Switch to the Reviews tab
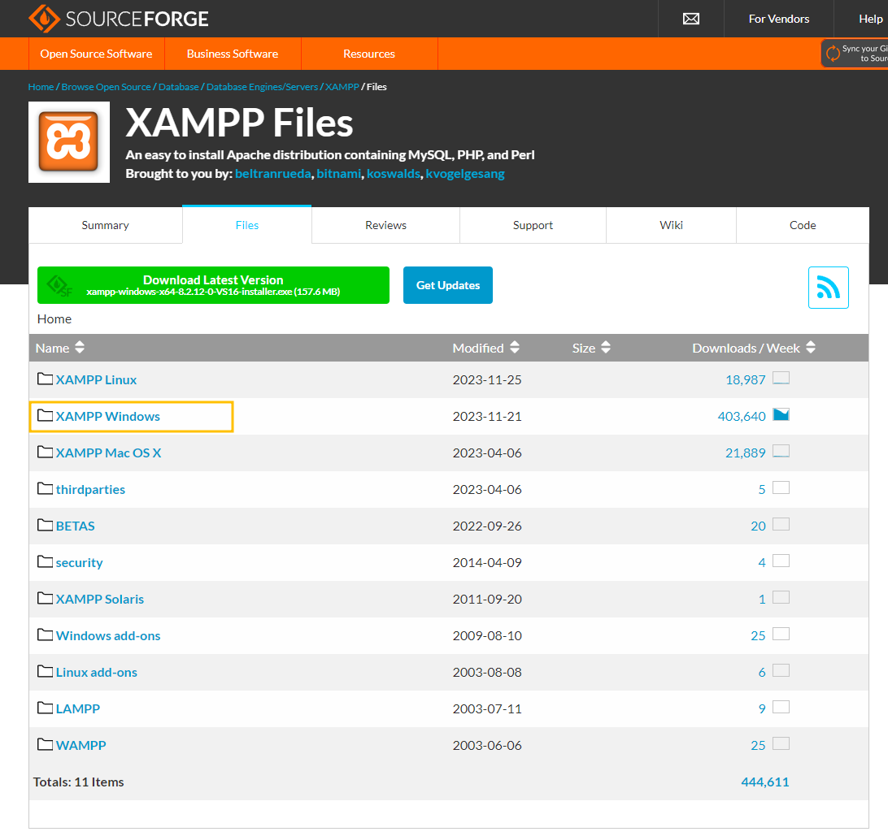This screenshot has height=836, width=888. (385, 225)
